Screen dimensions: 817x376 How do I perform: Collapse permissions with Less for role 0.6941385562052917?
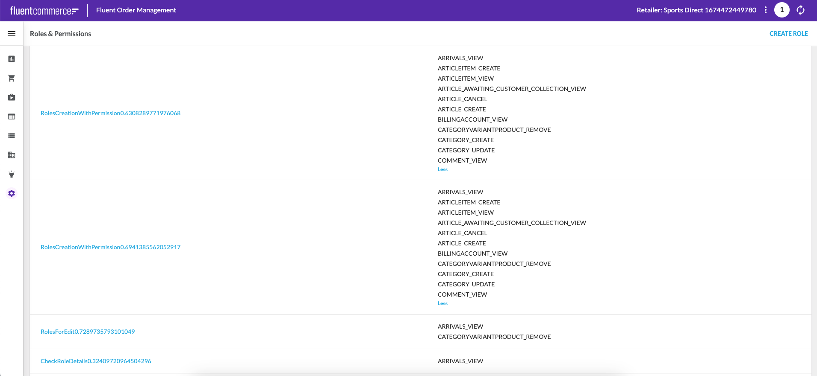point(442,303)
